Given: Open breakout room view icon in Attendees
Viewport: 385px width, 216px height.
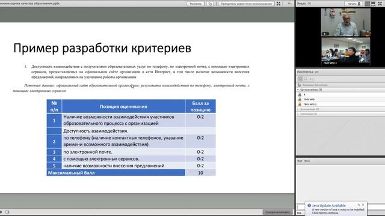Looking at the screenshot, I should coord(306,79).
